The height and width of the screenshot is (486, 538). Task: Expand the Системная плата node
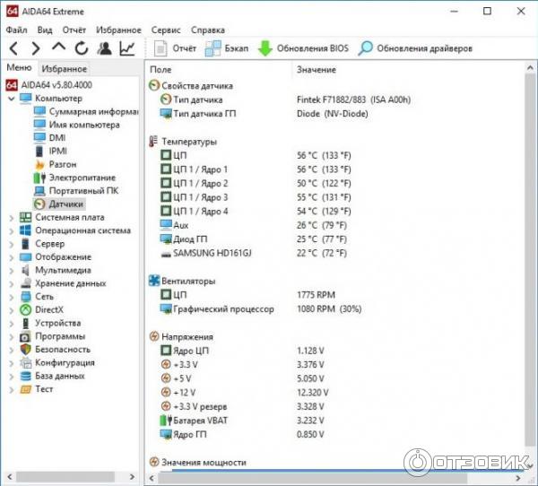(x=12, y=218)
